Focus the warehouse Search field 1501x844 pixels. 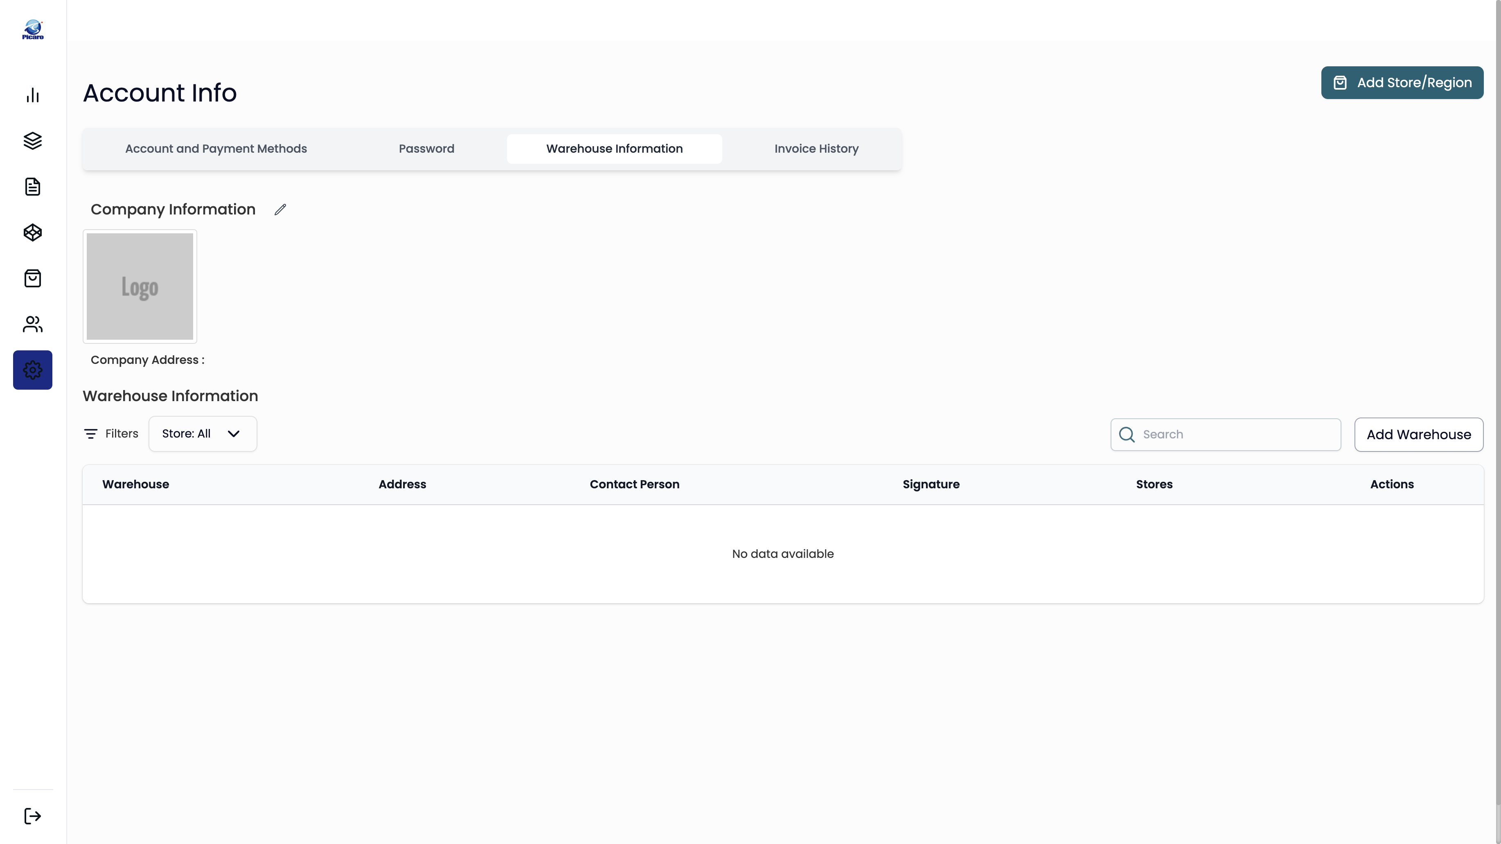(x=1225, y=434)
